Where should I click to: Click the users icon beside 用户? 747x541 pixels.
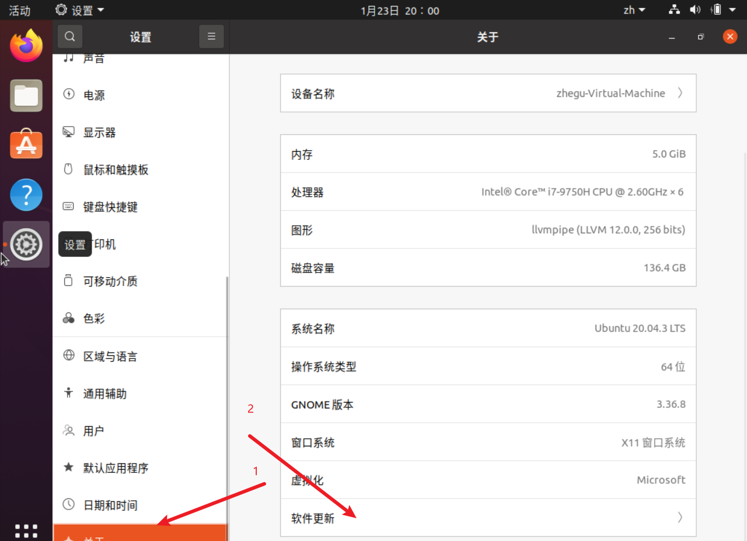click(68, 431)
